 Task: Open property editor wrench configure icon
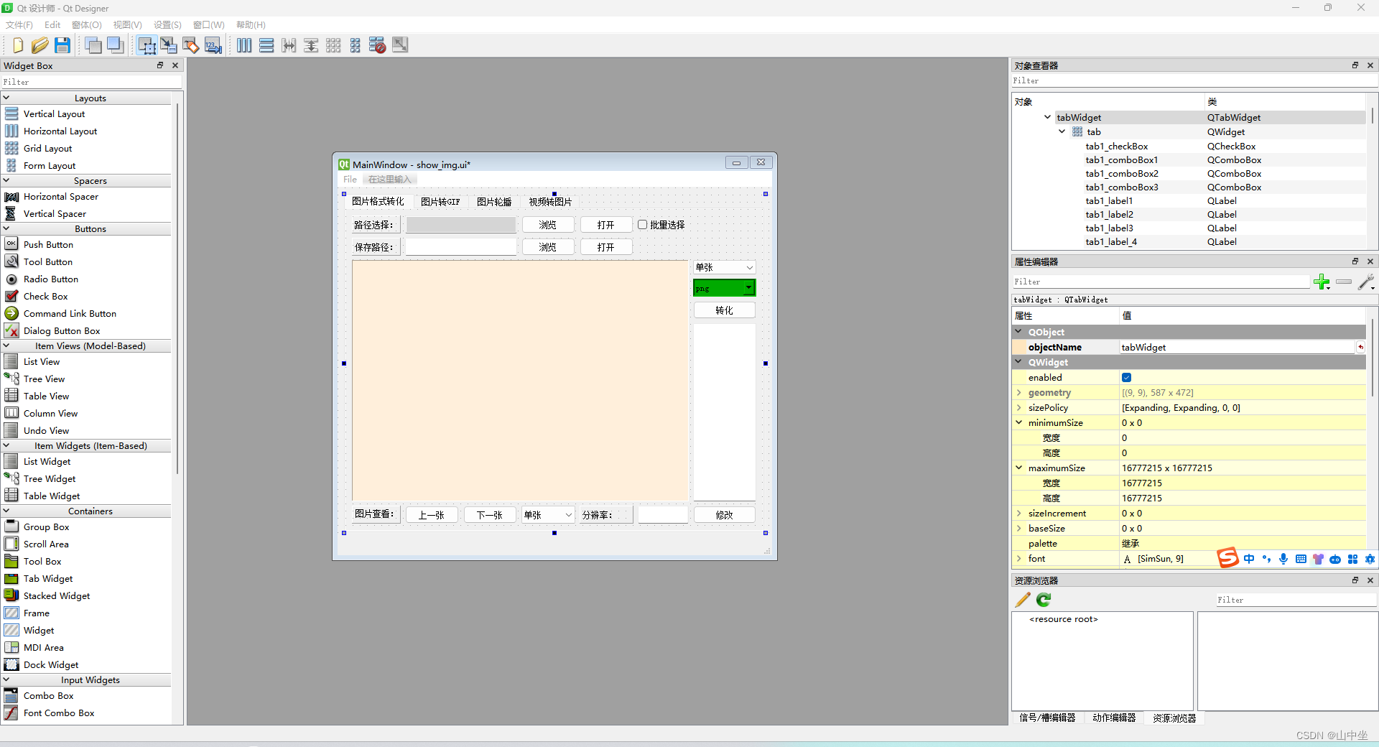click(1366, 282)
